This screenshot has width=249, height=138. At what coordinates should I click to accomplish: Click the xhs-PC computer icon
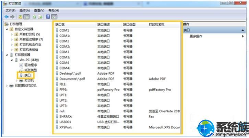16,60
